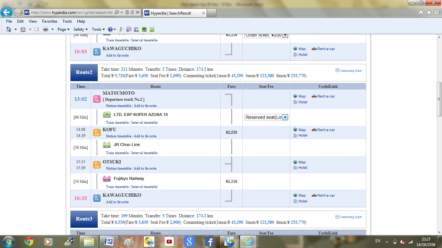The image size is (442, 248).
Task: Click the Arr. icon beside KAWAGUCHIKO 16:33
Action: (97, 198)
